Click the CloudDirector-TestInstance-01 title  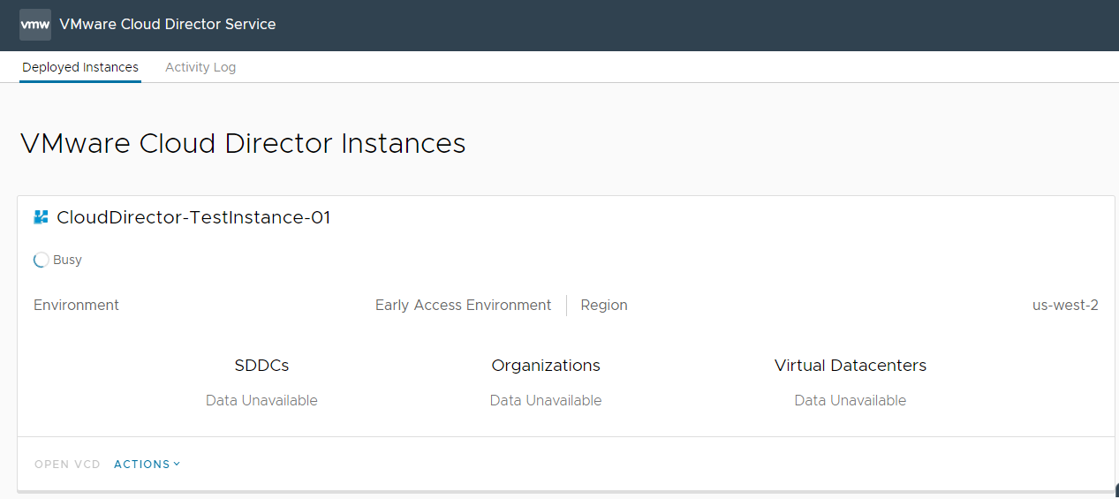coord(193,217)
